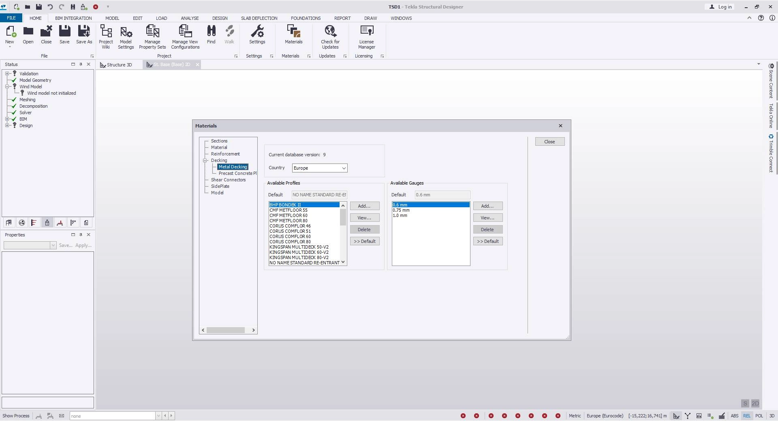Open the process dropdown showing 'none'

[159, 416]
